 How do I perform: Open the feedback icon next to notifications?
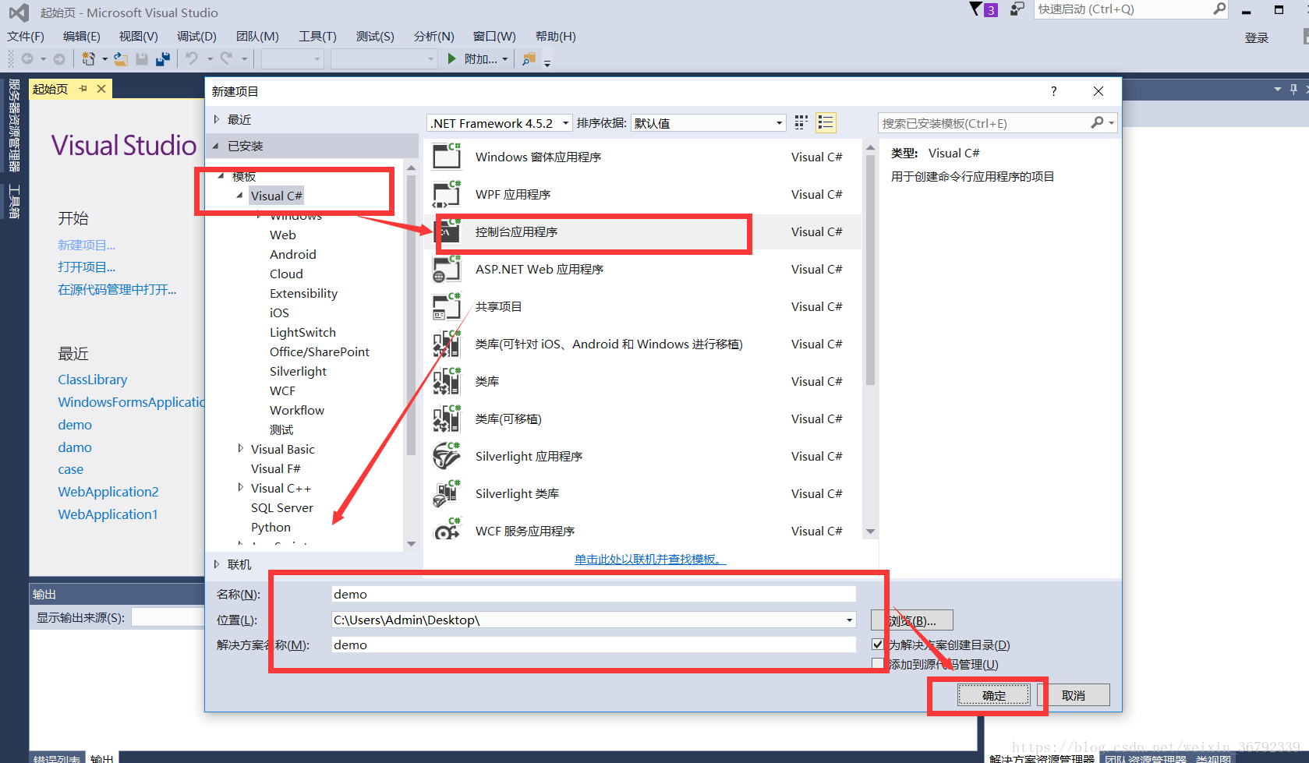(x=1017, y=9)
